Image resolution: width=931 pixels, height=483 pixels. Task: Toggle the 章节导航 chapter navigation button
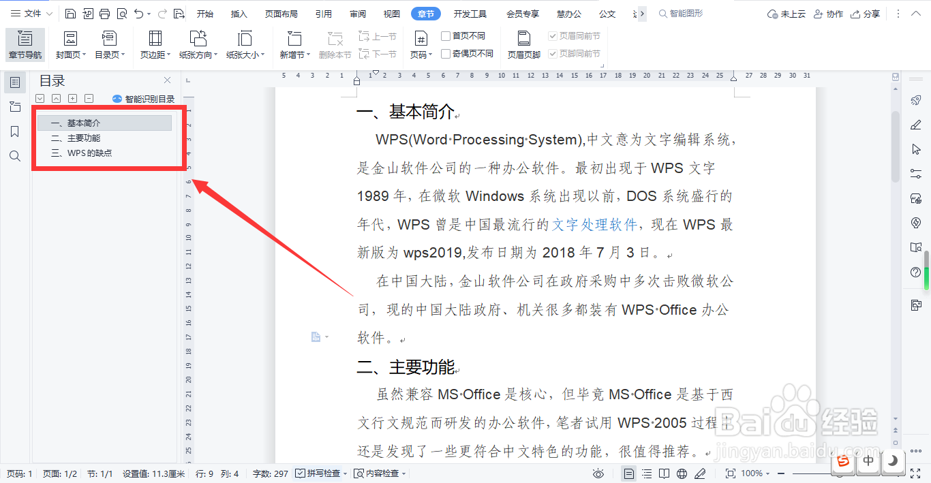point(25,45)
